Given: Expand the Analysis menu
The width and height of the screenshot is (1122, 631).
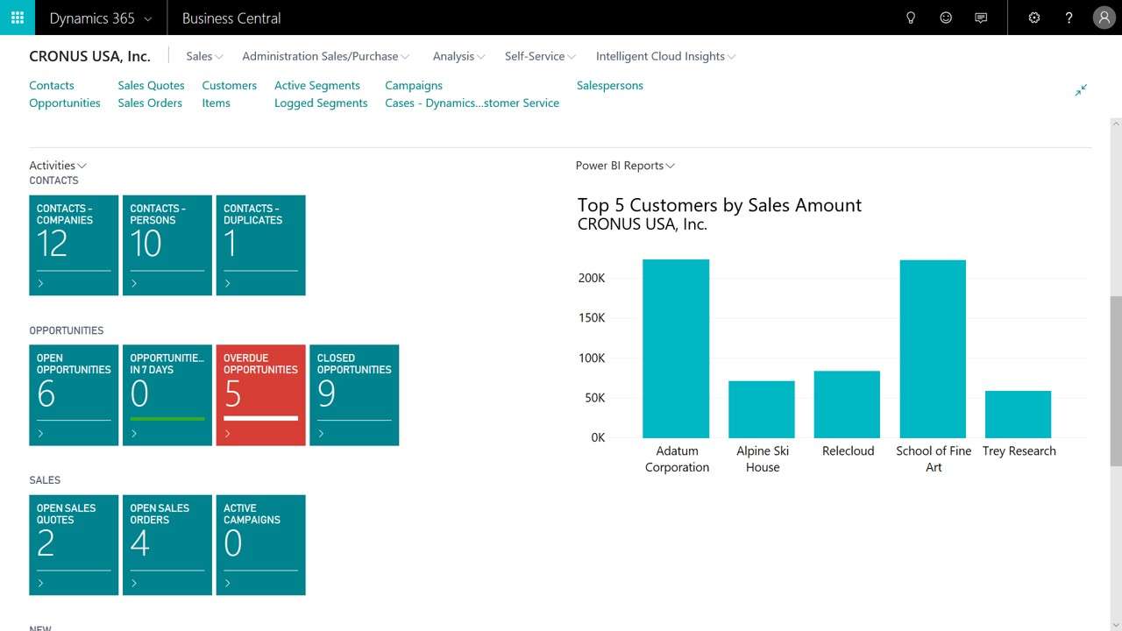Looking at the screenshot, I should click(x=458, y=55).
